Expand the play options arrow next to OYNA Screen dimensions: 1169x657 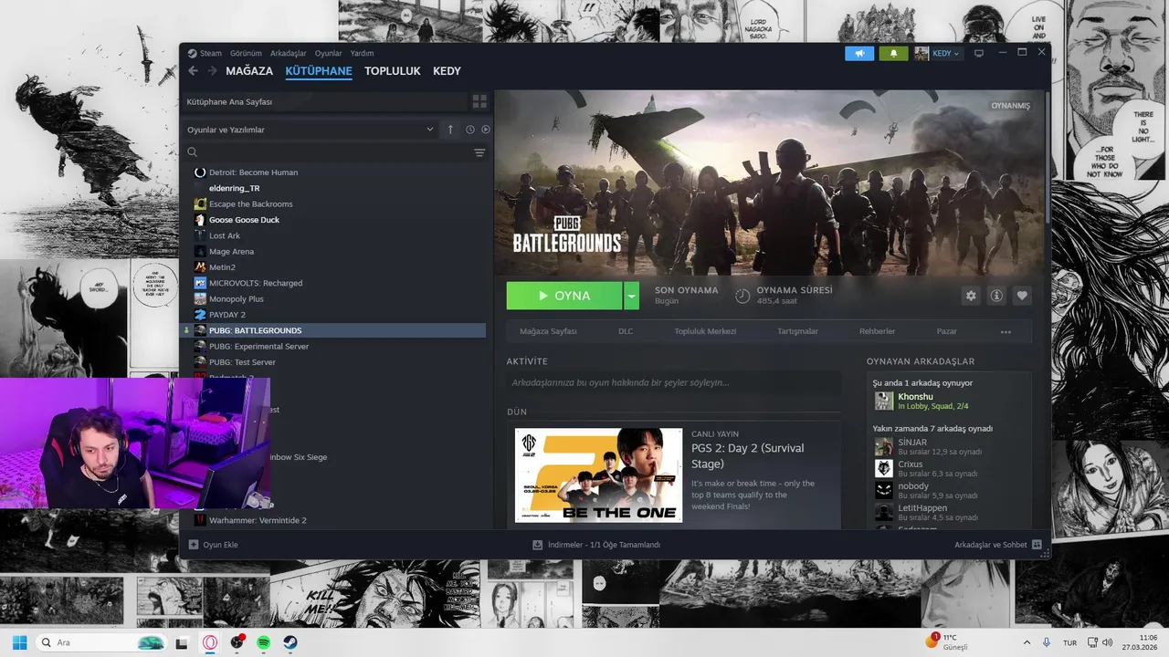pyautogui.click(x=631, y=296)
